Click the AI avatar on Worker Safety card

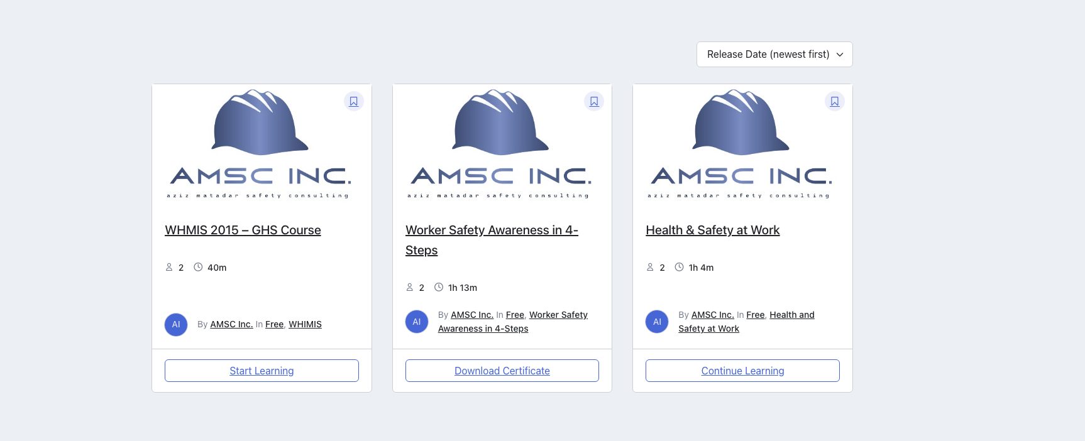[x=417, y=322]
